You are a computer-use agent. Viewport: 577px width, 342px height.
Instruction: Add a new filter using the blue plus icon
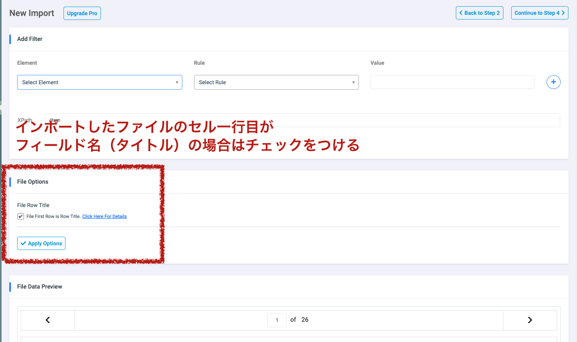tap(554, 82)
